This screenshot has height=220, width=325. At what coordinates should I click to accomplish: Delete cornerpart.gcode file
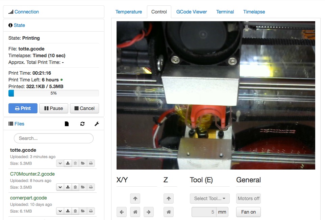[x=75, y=211]
